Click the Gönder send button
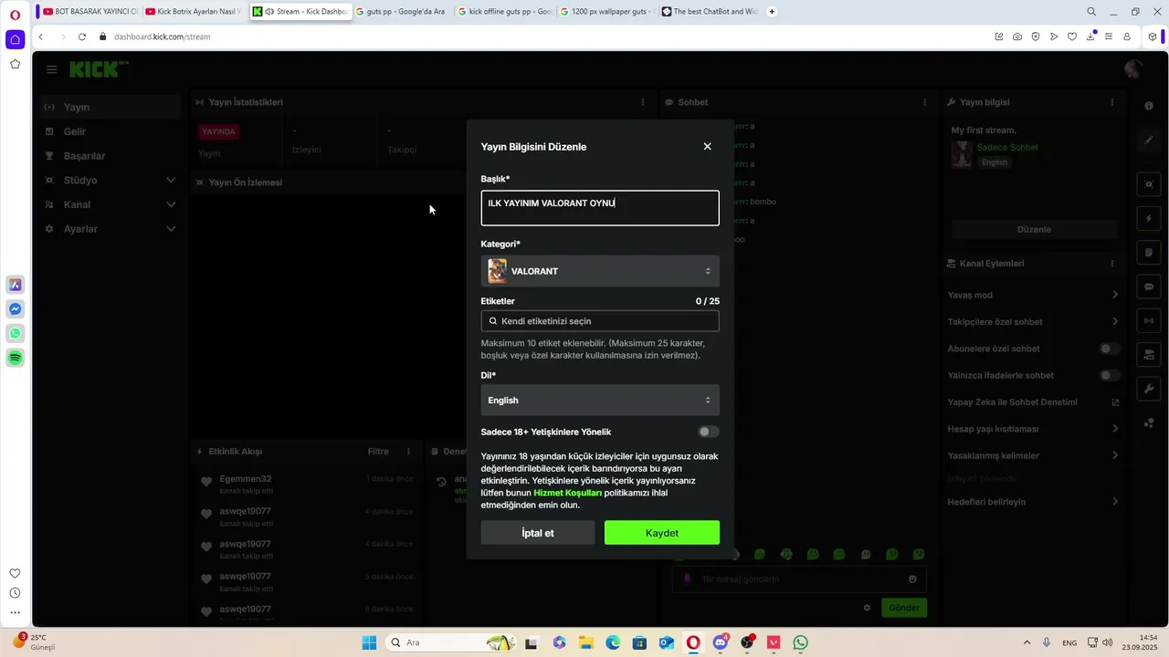The image size is (1169, 657). pyautogui.click(x=904, y=608)
